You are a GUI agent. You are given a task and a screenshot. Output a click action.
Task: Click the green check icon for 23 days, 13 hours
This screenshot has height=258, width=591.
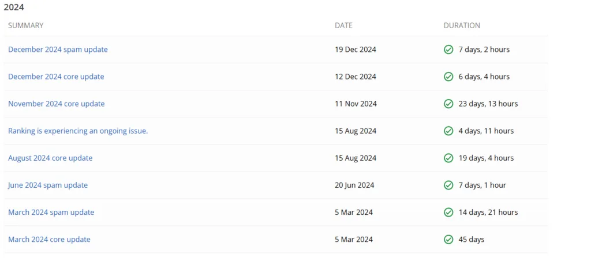448,104
